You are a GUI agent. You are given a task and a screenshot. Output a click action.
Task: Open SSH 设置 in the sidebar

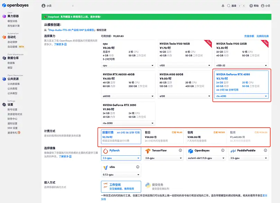click(12, 128)
